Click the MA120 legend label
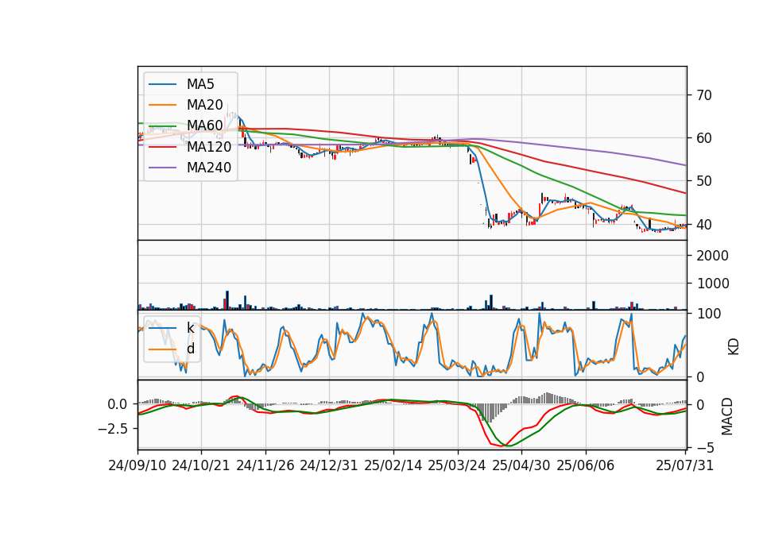This screenshot has width=763, height=548. pyautogui.click(x=209, y=147)
